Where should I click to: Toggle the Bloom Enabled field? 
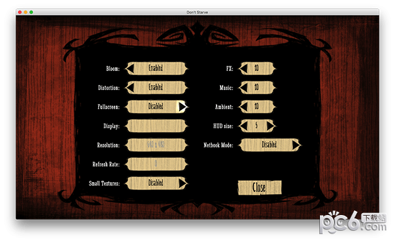[157, 68]
